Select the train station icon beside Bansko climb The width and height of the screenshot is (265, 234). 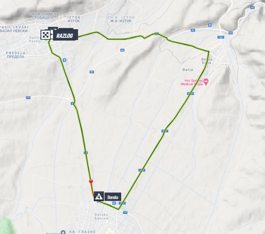114,203
